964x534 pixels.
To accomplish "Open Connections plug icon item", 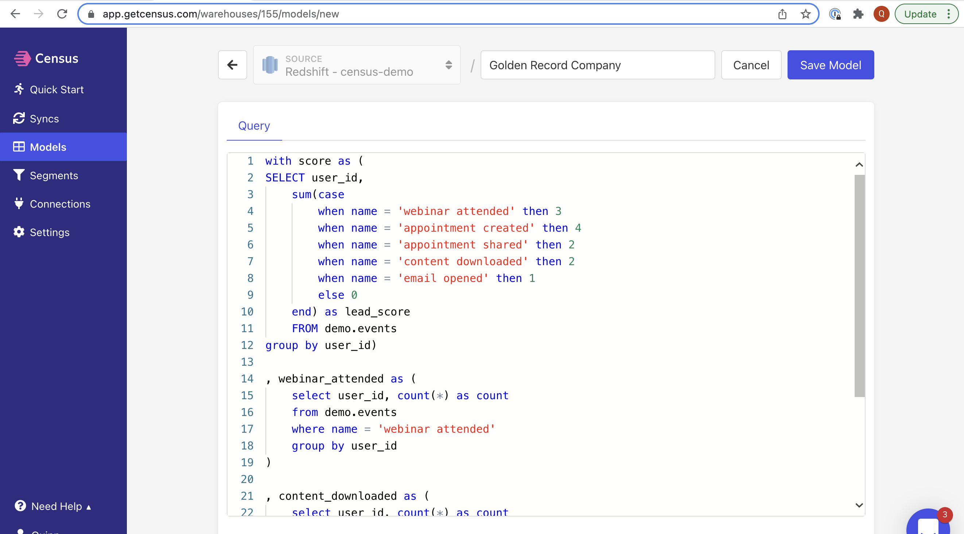I will click(19, 204).
